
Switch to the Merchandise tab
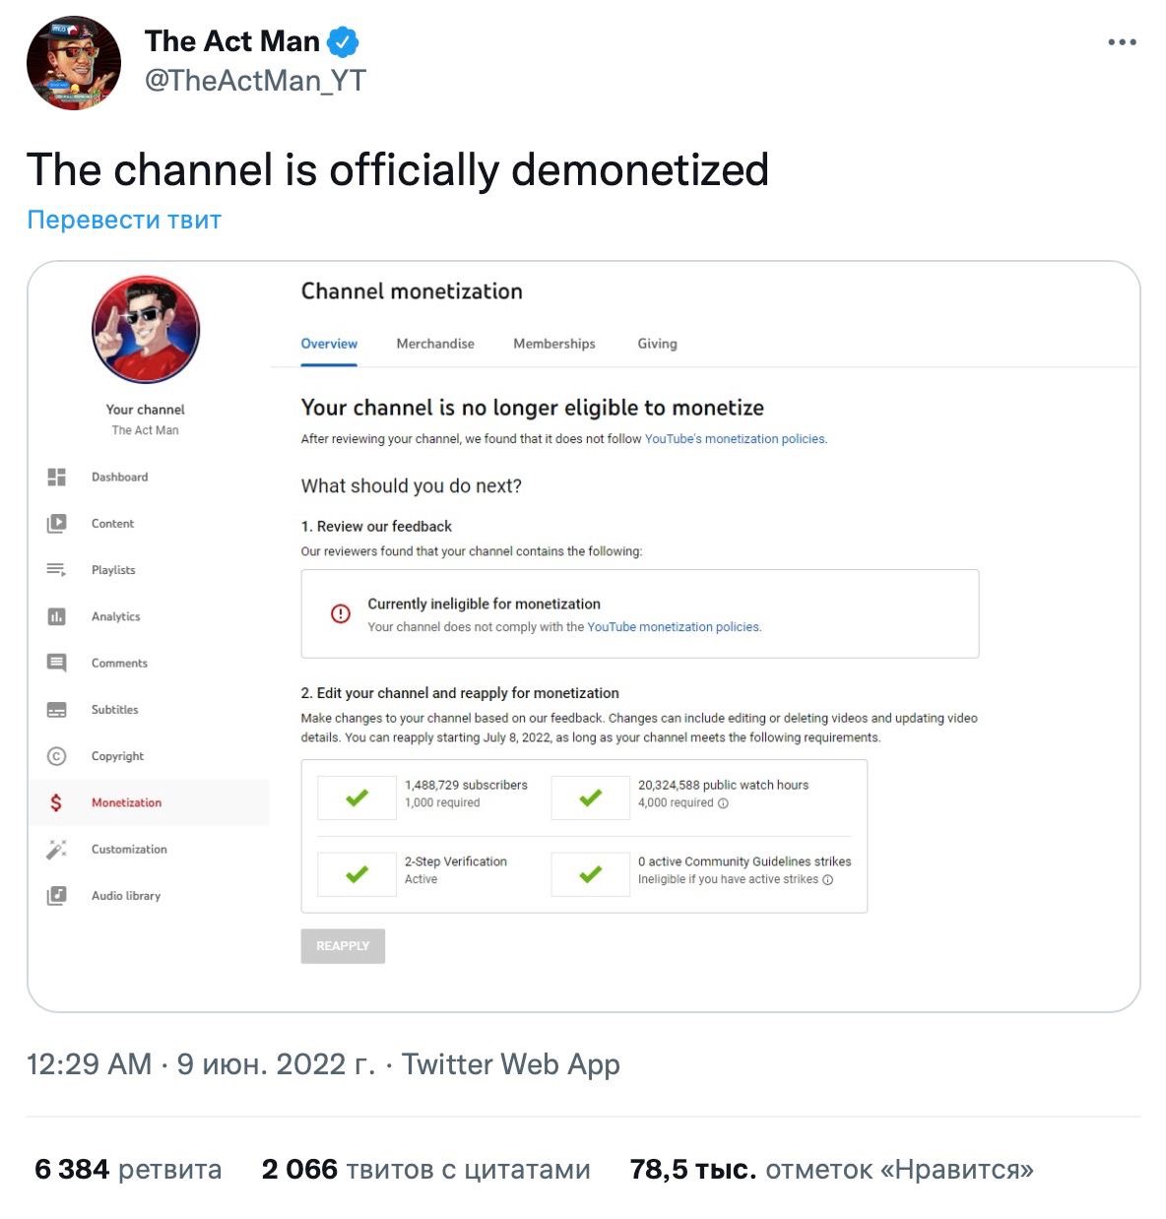tap(435, 344)
